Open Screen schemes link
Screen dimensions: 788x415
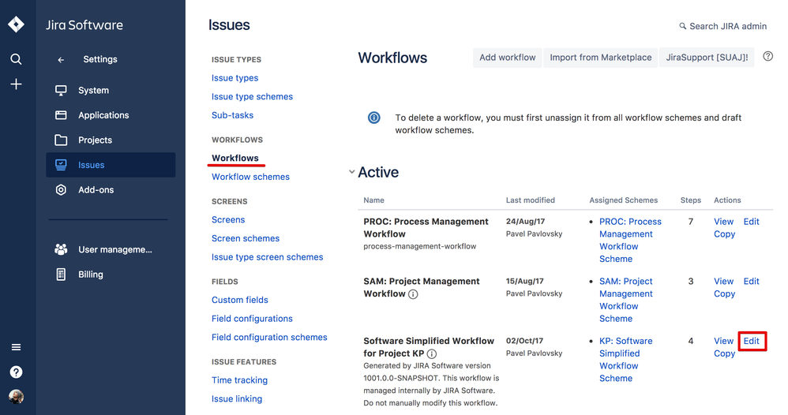246,238
